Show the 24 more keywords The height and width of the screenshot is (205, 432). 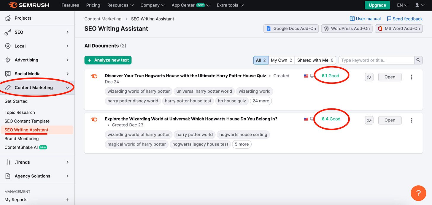261,101
